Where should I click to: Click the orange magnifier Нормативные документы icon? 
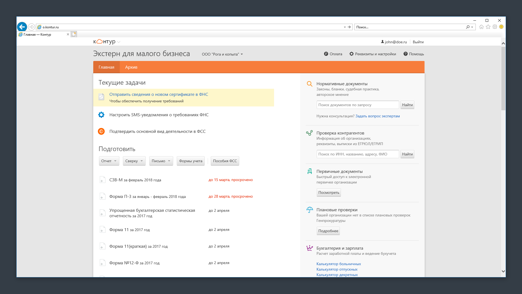309,84
